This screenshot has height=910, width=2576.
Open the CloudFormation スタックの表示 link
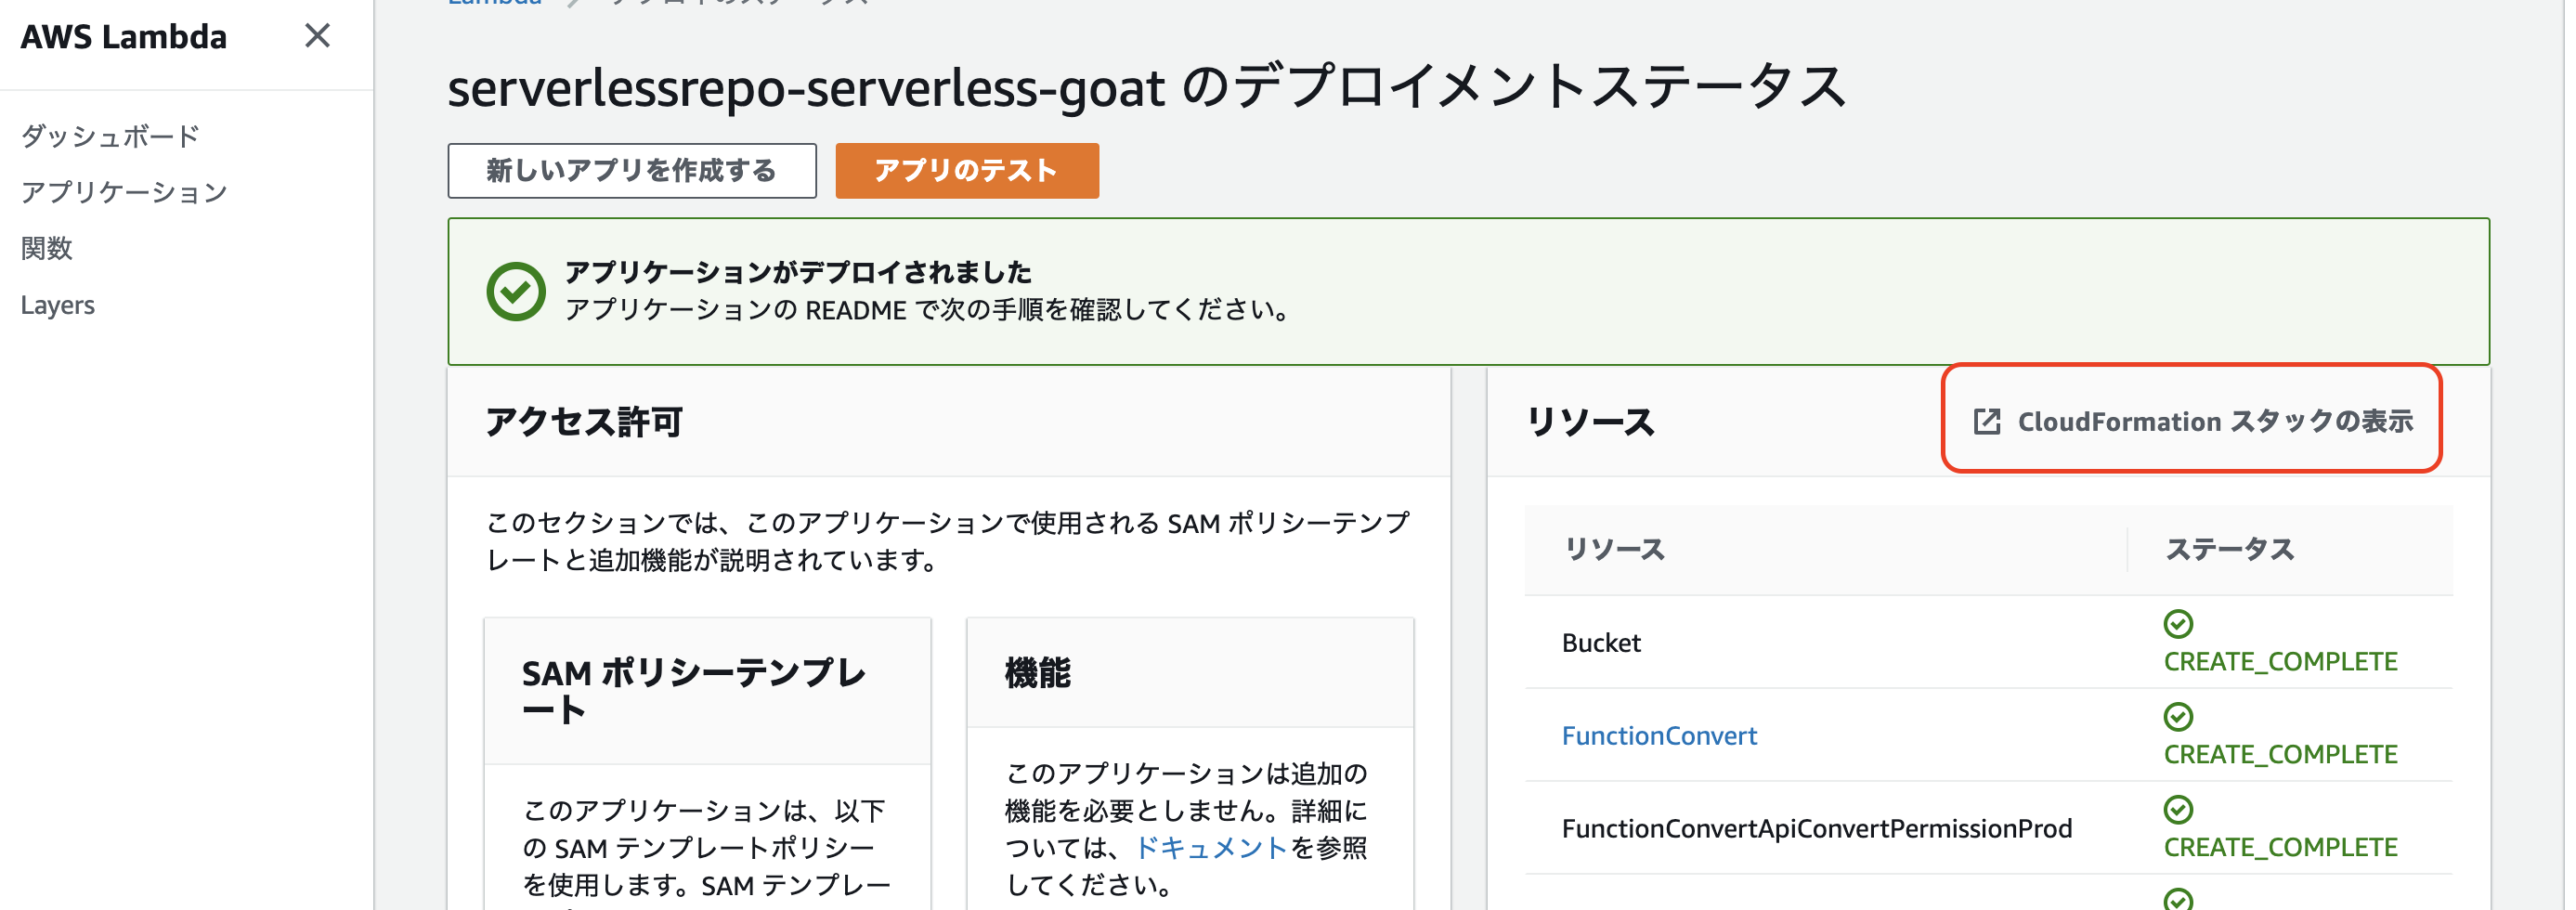tap(2214, 422)
